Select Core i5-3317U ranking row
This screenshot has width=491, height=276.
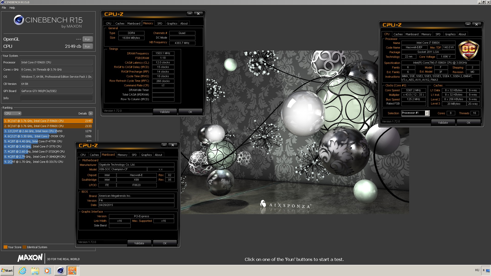pyautogui.click(x=39, y=162)
